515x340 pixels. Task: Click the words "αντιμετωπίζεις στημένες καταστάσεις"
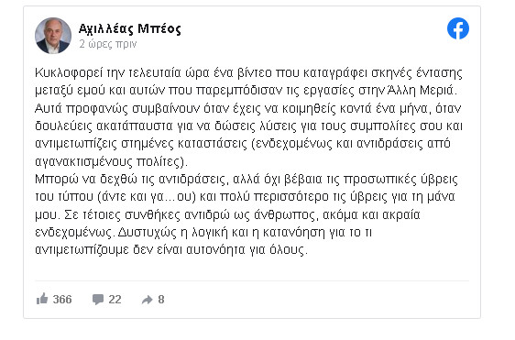click(x=141, y=144)
